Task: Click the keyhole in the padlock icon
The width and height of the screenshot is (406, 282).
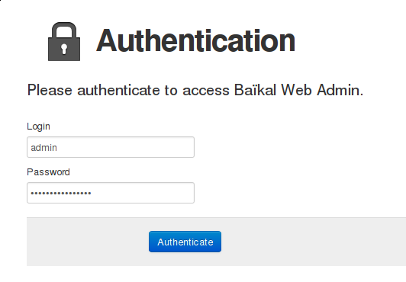Action: (x=64, y=49)
